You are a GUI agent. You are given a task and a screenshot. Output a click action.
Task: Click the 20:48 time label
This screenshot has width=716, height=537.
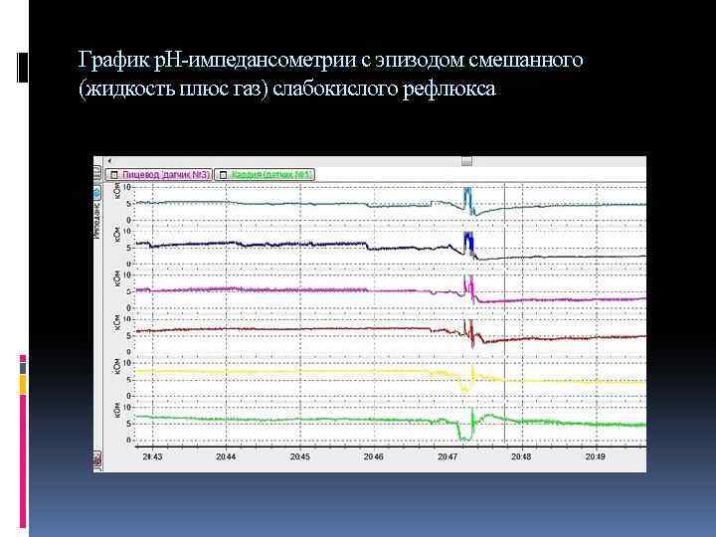[521, 456]
